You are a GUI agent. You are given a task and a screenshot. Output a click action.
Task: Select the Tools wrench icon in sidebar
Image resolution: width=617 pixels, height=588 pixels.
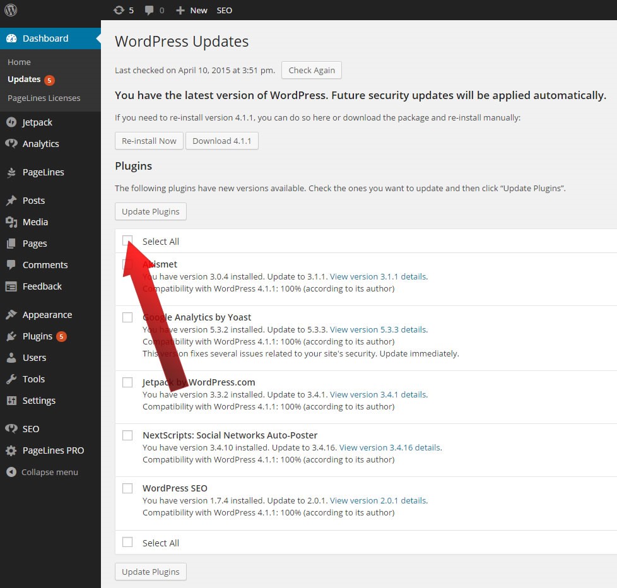pyautogui.click(x=11, y=379)
